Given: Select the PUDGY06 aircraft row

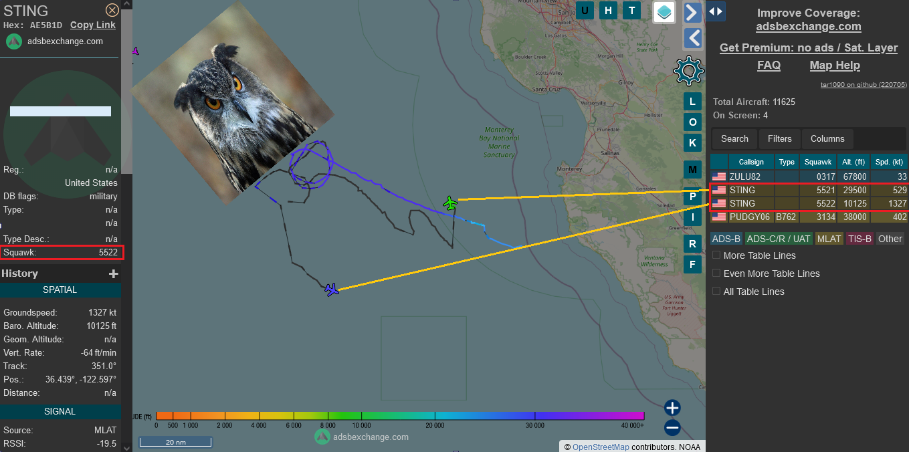Looking at the screenshot, I should (809, 217).
